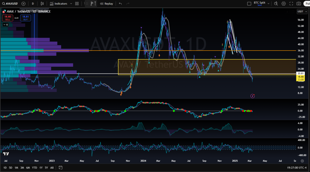
Task: Click the AVAX coin logo in legend
Action: [x=4, y=11]
